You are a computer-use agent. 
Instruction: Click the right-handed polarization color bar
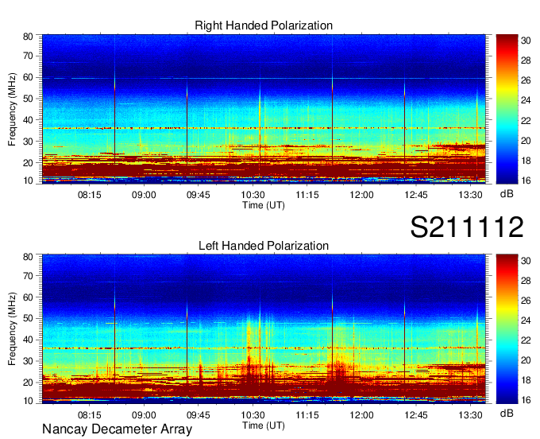[507, 109]
